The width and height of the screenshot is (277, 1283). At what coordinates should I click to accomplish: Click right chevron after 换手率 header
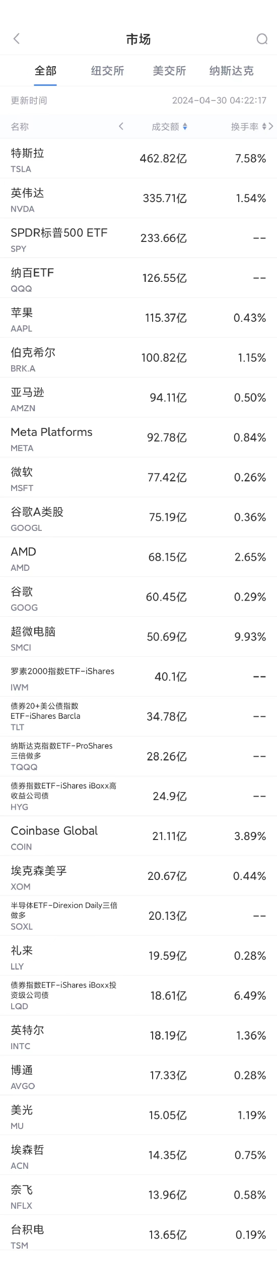[271, 126]
